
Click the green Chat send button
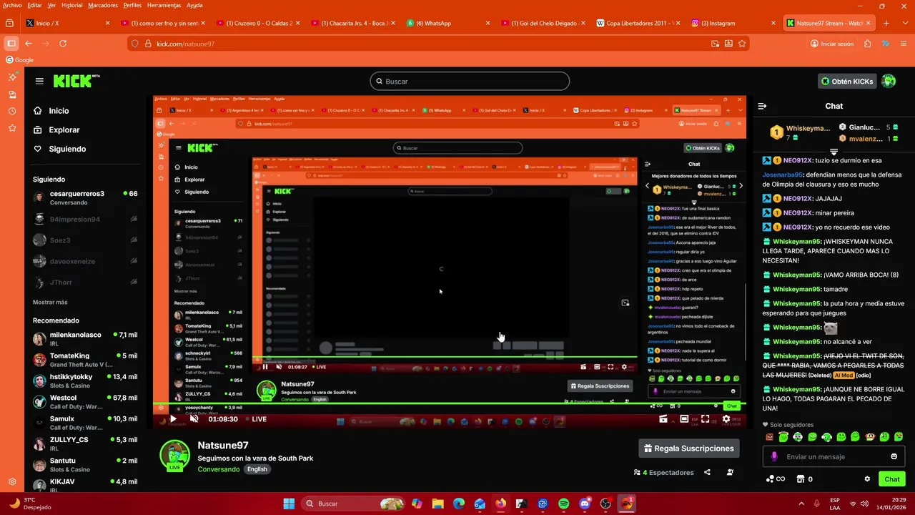pyautogui.click(x=892, y=479)
